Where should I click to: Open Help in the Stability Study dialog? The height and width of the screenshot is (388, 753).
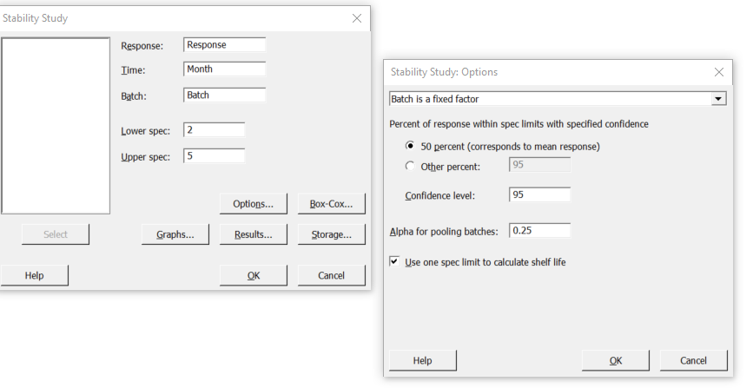coord(34,275)
